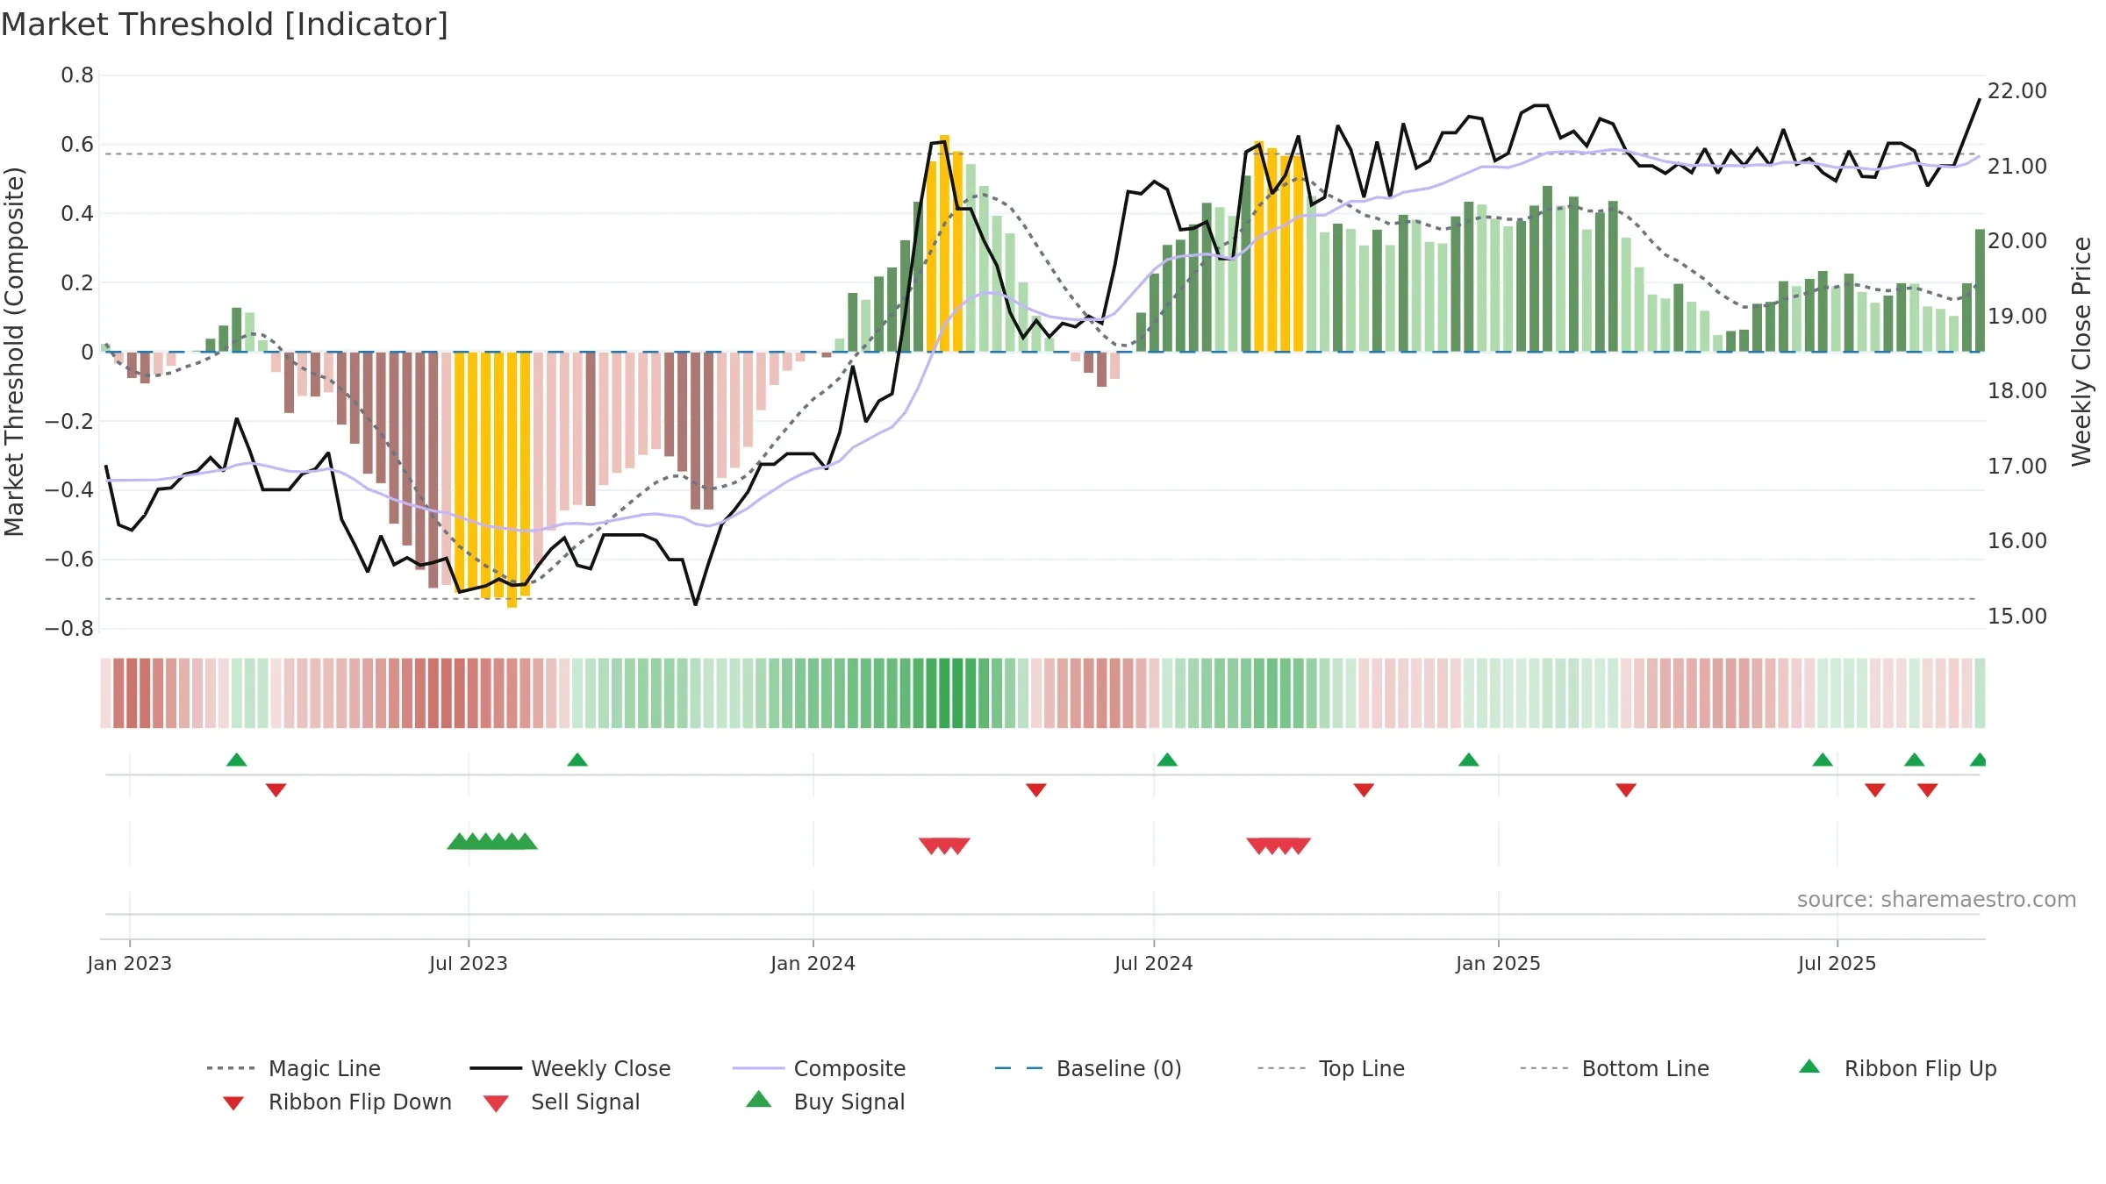The height and width of the screenshot is (1184, 2106).
Task: Click the ribbon flip down marker around October 2024
Action: click(1364, 790)
